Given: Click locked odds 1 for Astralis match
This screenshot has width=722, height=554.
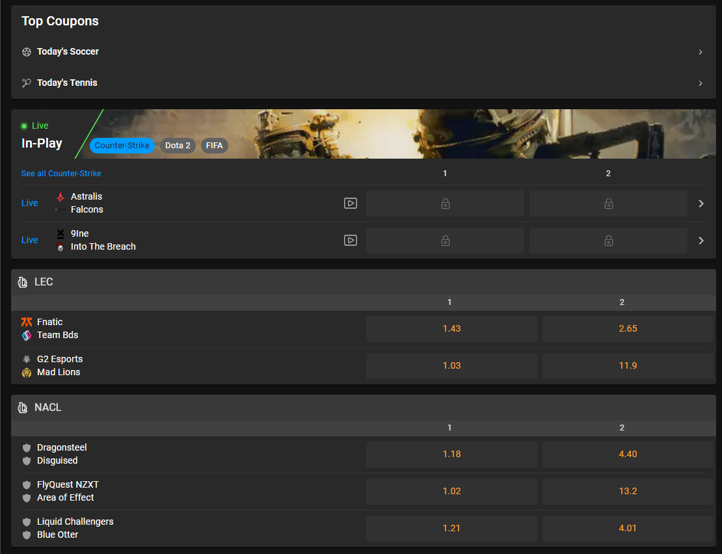Looking at the screenshot, I should point(446,204).
